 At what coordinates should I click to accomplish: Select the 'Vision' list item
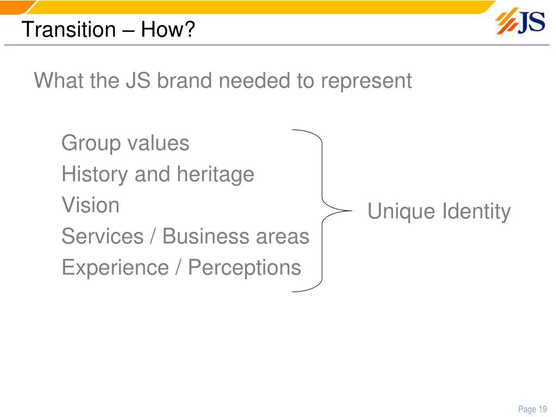(91, 205)
